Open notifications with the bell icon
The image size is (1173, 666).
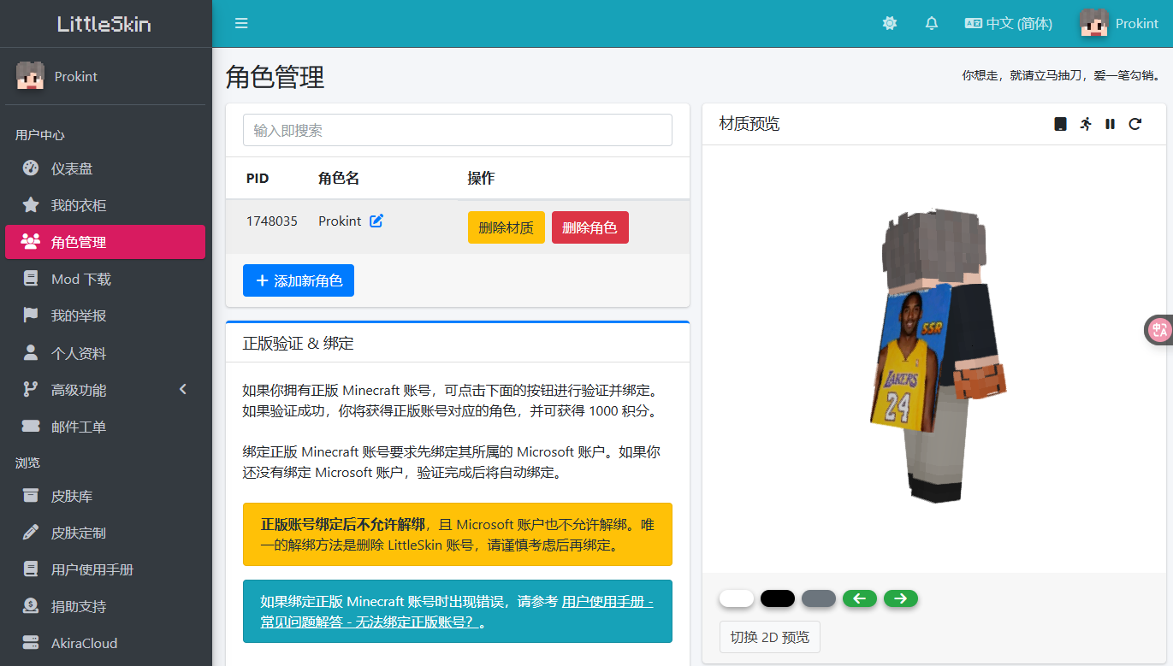click(932, 23)
